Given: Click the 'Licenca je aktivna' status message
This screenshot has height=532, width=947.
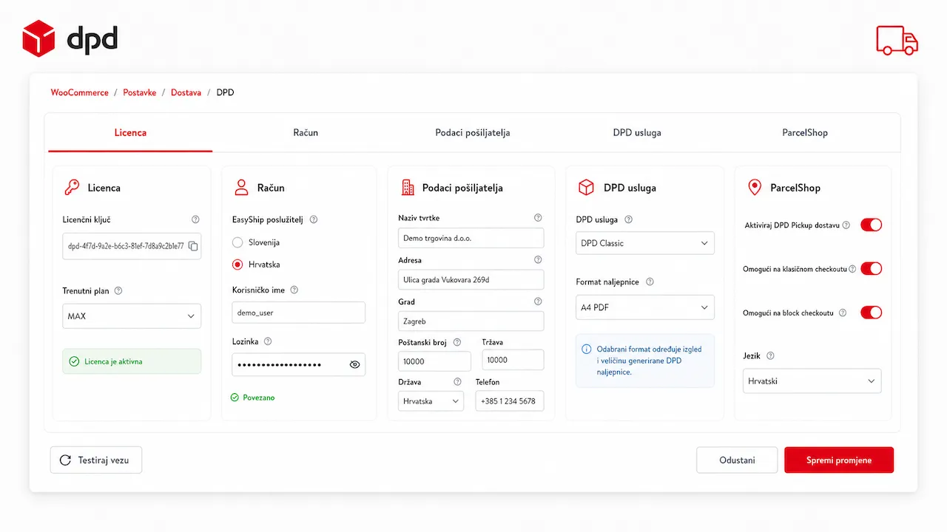Looking at the screenshot, I should click(132, 361).
